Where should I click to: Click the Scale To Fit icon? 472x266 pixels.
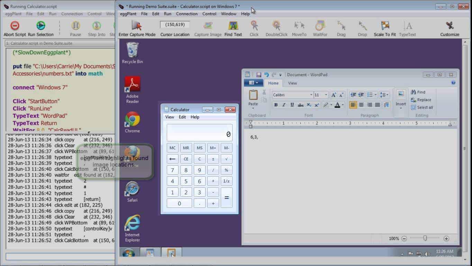[385, 26]
